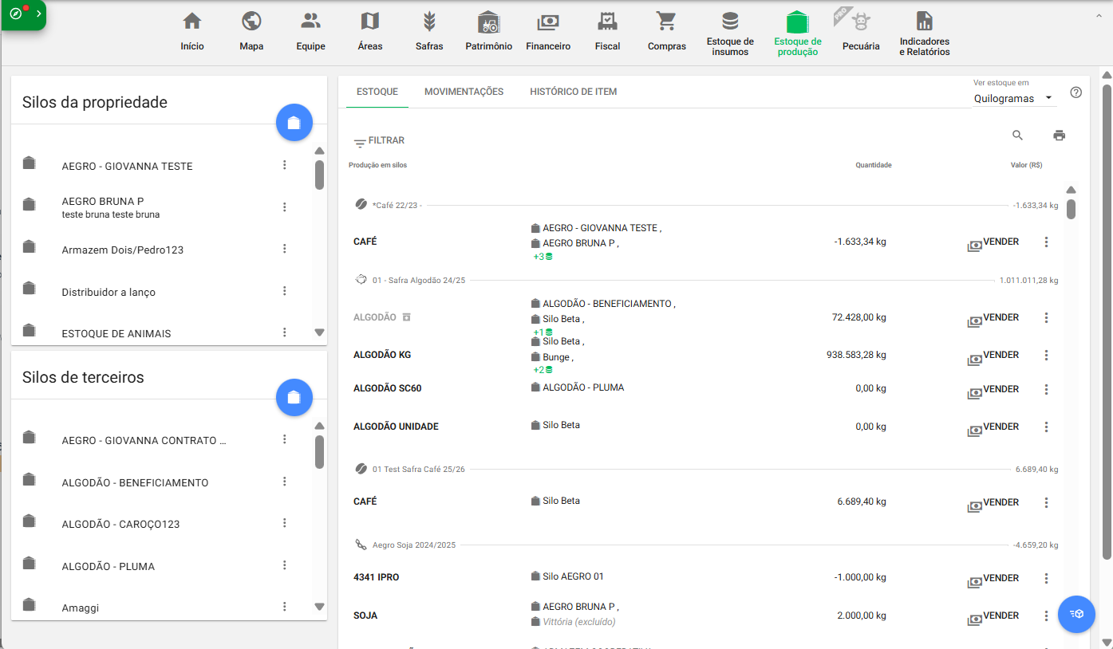Select ALGODÃO - PLUMA in third-party silos
This screenshot has height=649, width=1113.
point(109,566)
